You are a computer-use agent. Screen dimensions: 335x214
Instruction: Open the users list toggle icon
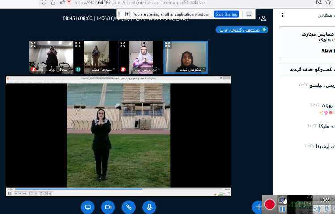point(263,18)
